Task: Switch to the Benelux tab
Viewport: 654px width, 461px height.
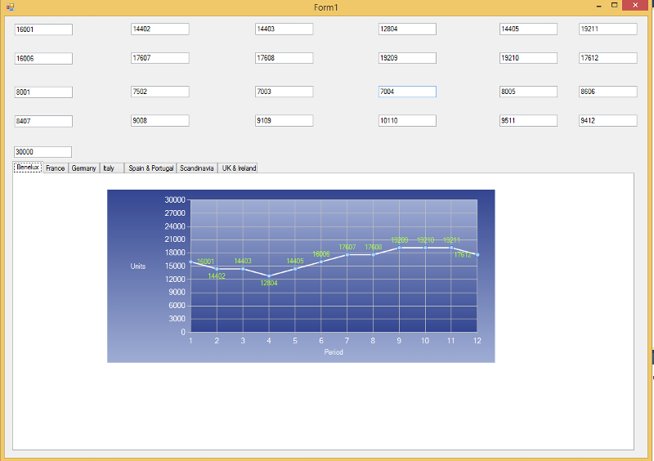Action: pyautogui.click(x=28, y=168)
